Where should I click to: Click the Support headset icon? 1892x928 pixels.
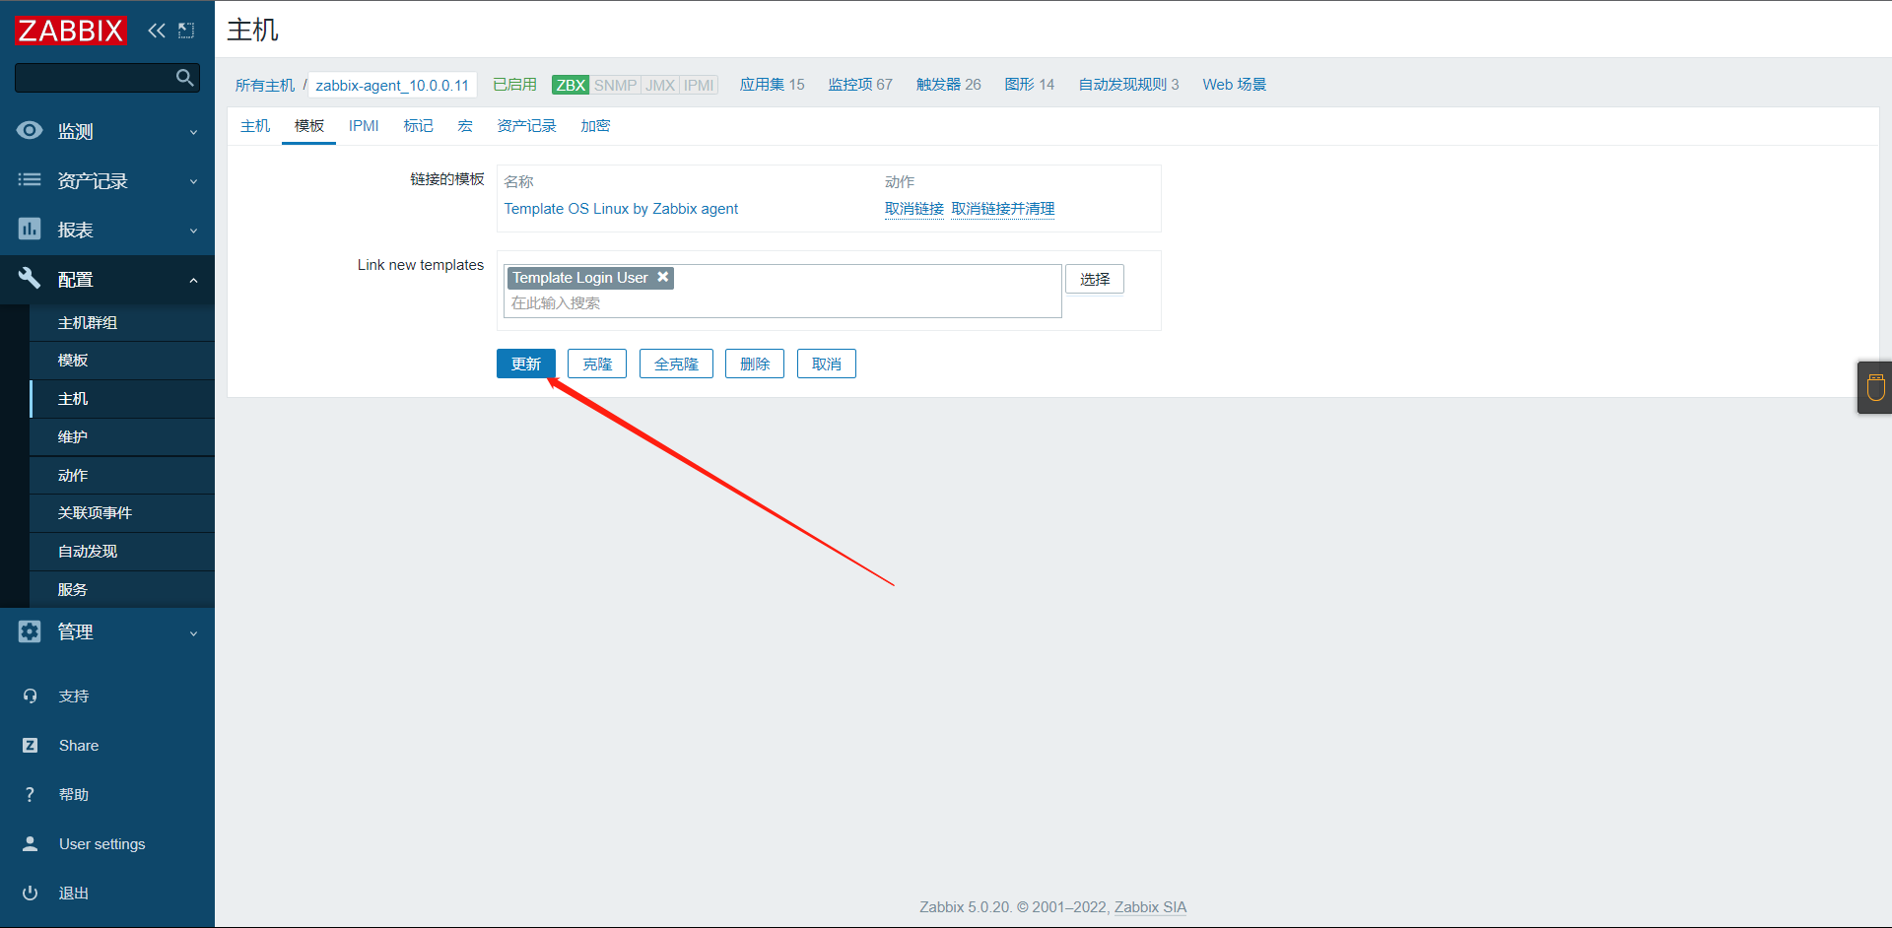point(30,696)
